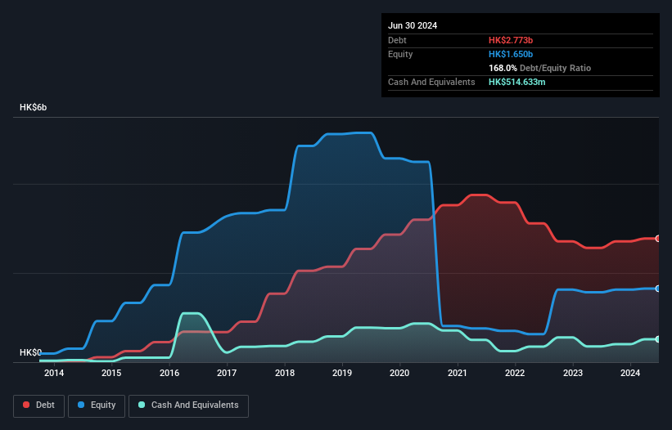Image resolution: width=672 pixels, height=430 pixels.
Task: Click the 2019 x-axis label
Action: click(342, 373)
